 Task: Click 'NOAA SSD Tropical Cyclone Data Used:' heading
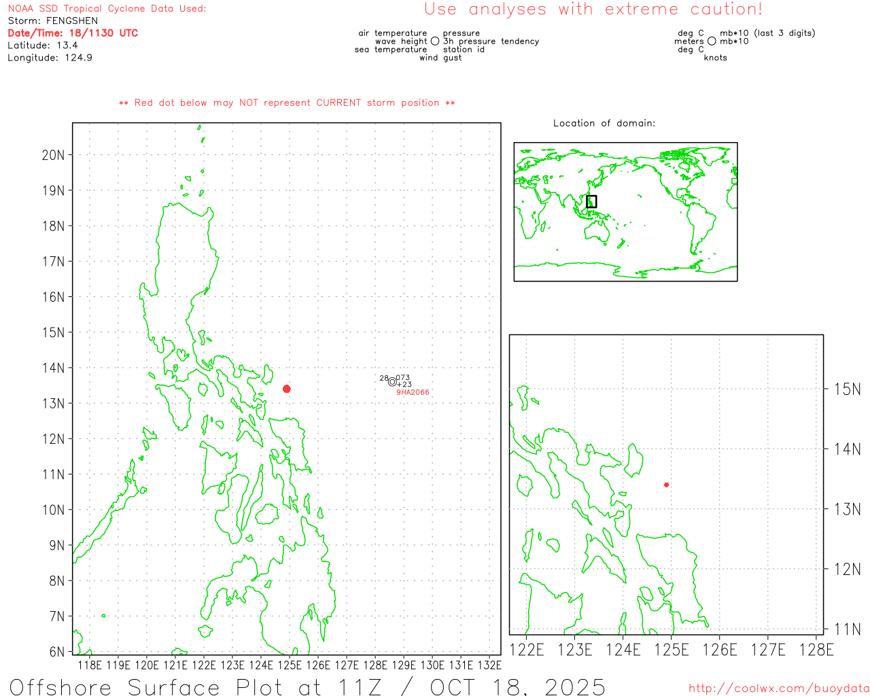tap(107, 9)
